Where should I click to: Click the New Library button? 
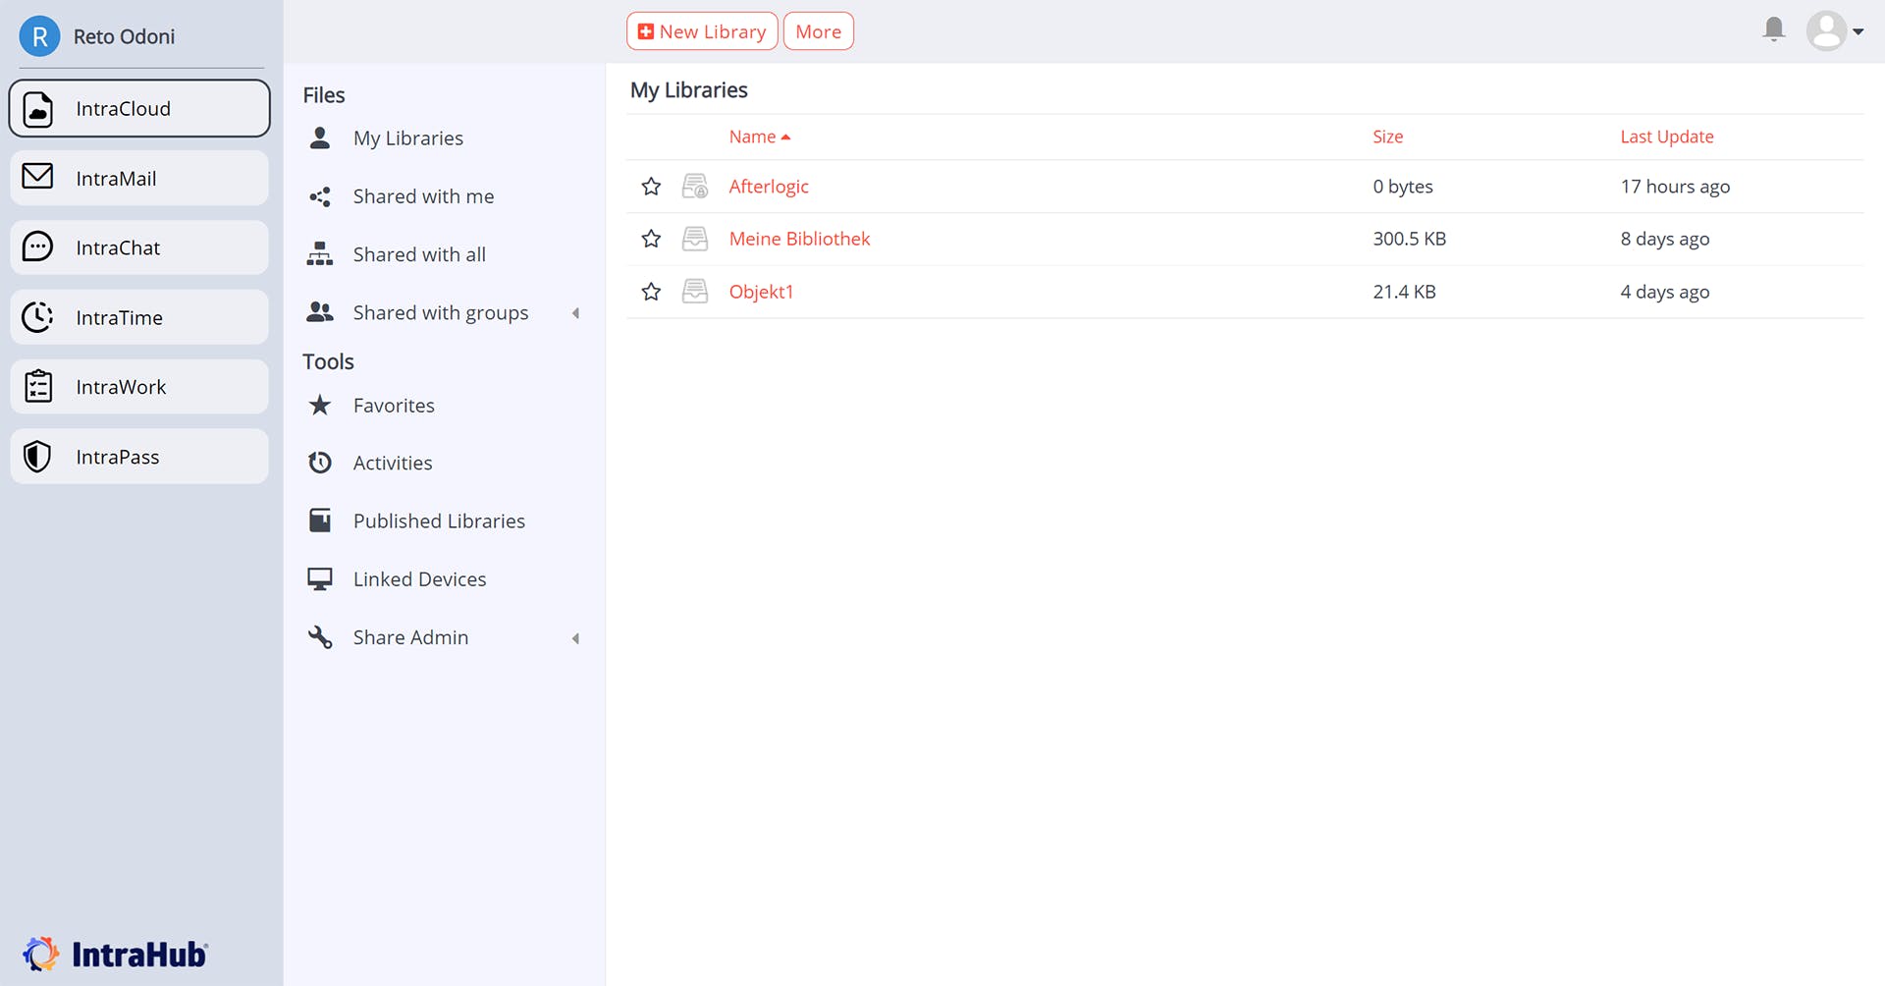coord(702,31)
